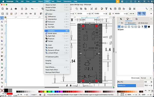The image size is (154, 97).
Task: Choose Path Effects... entry
Action: (x=57, y=67)
